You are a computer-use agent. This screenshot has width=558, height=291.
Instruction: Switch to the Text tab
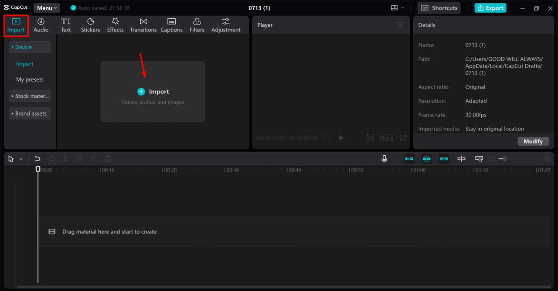tap(66, 25)
